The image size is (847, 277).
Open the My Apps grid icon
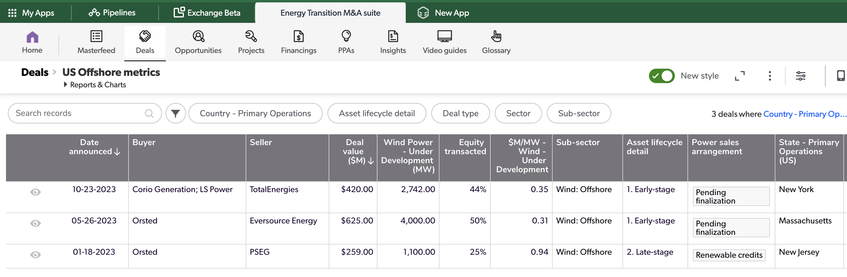click(12, 13)
